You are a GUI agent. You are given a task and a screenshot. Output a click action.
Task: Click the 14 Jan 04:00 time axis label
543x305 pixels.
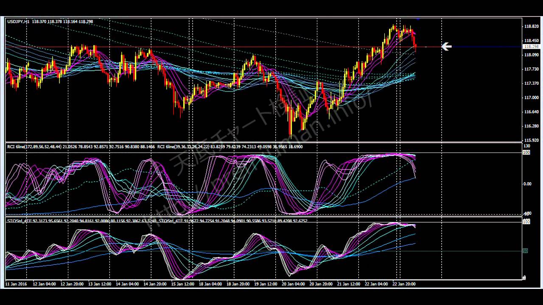[127, 284]
